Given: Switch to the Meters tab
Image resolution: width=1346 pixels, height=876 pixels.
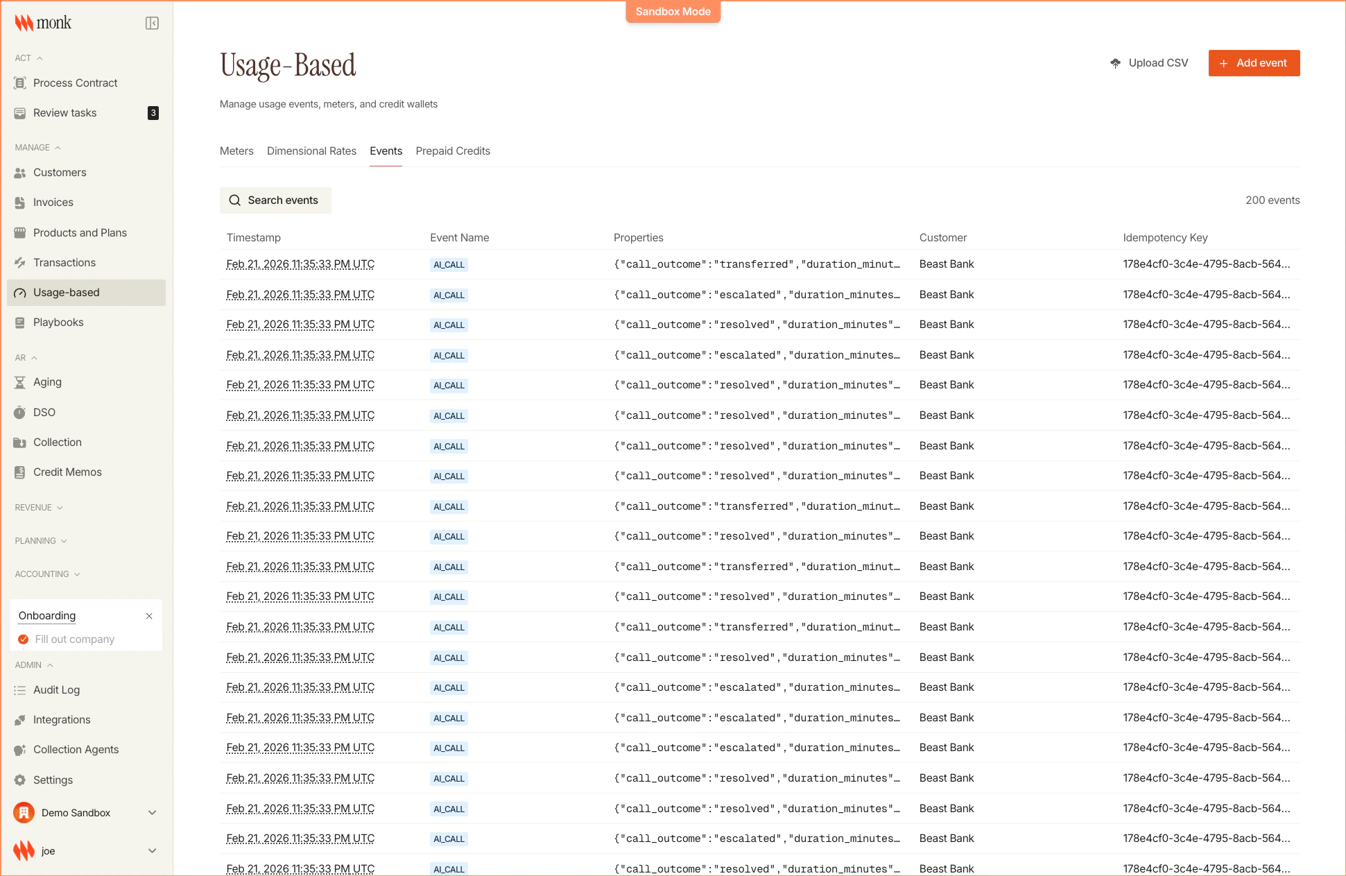Looking at the screenshot, I should pyautogui.click(x=236, y=151).
